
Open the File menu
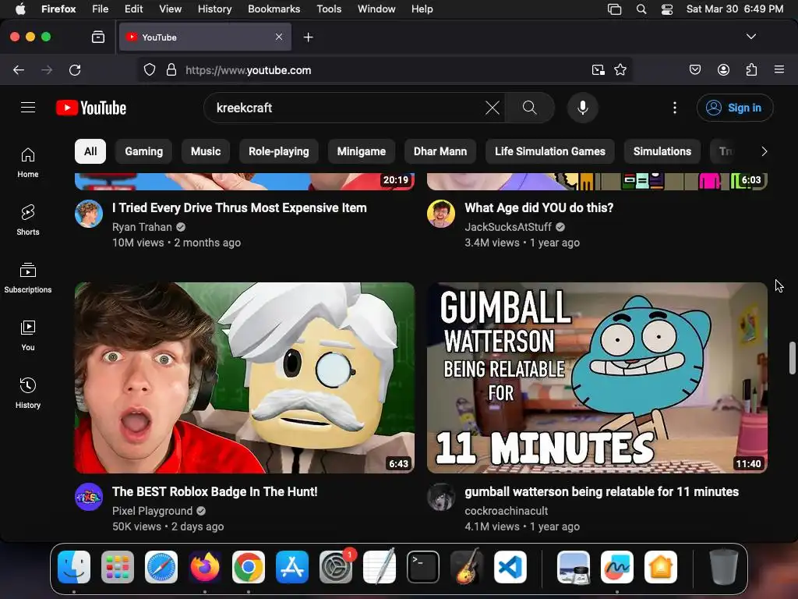(x=101, y=9)
